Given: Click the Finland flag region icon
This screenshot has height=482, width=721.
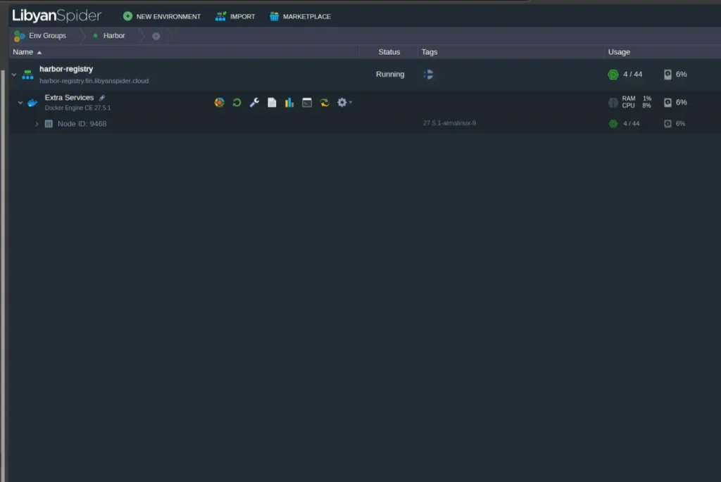Looking at the screenshot, I should tap(428, 75).
